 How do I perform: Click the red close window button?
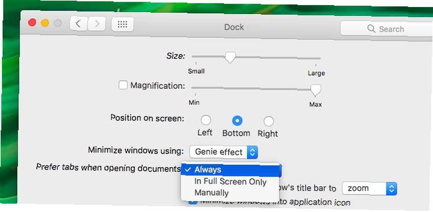coord(32,22)
